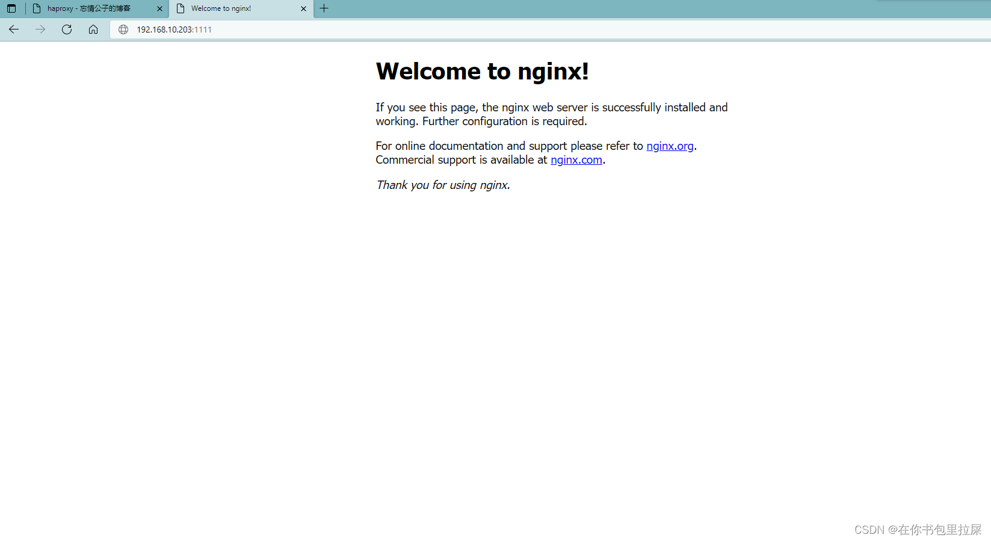Click the browser Back arrow

click(x=14, y=29)
